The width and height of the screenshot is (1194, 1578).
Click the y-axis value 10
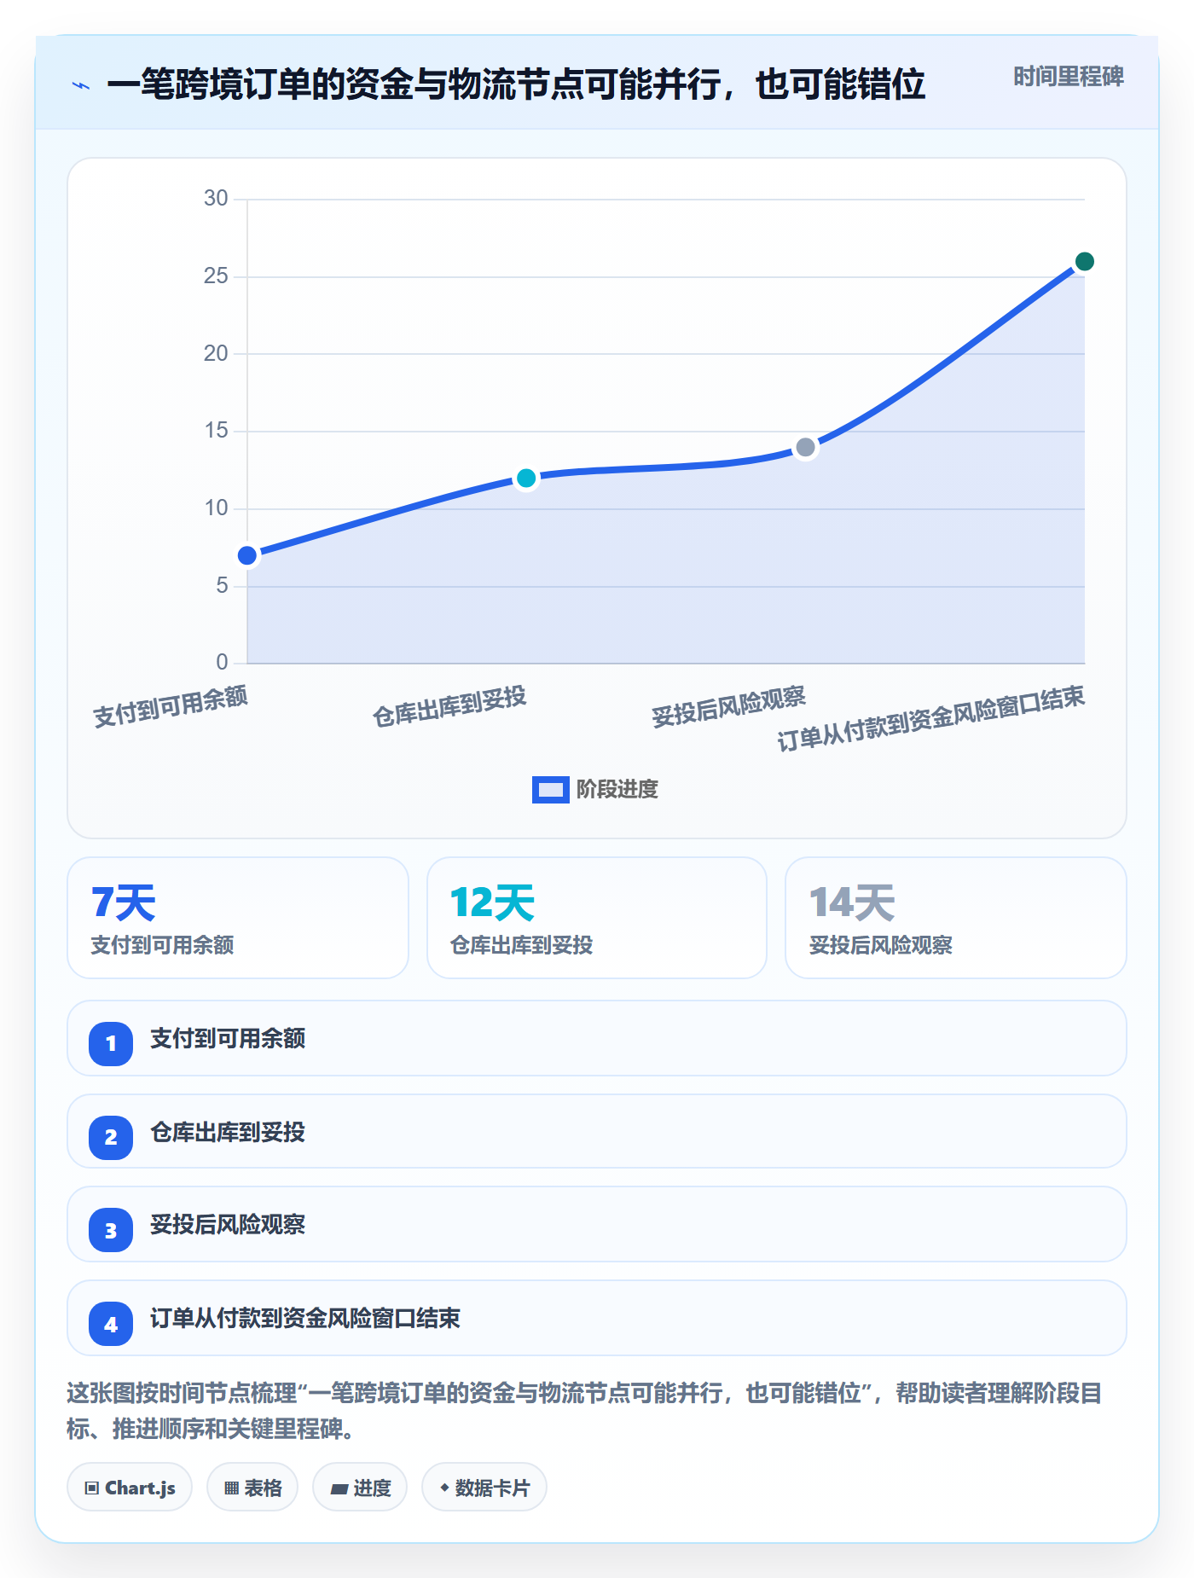coord(216,508)
